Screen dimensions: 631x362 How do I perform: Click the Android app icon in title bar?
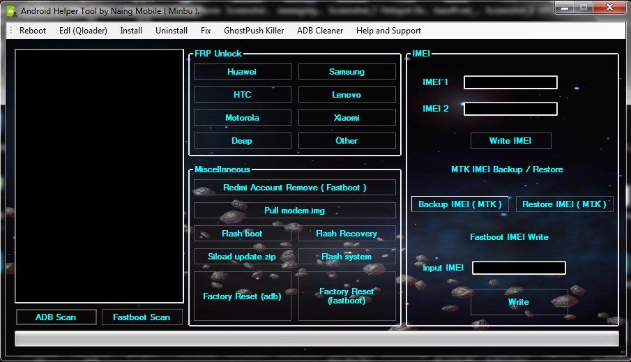pyautogui.click(x=11, y=11)
